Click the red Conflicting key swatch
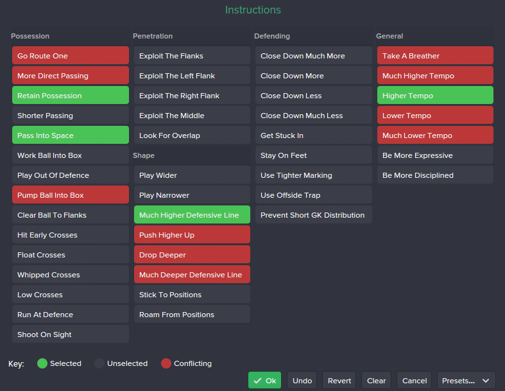 click(166, 363)
